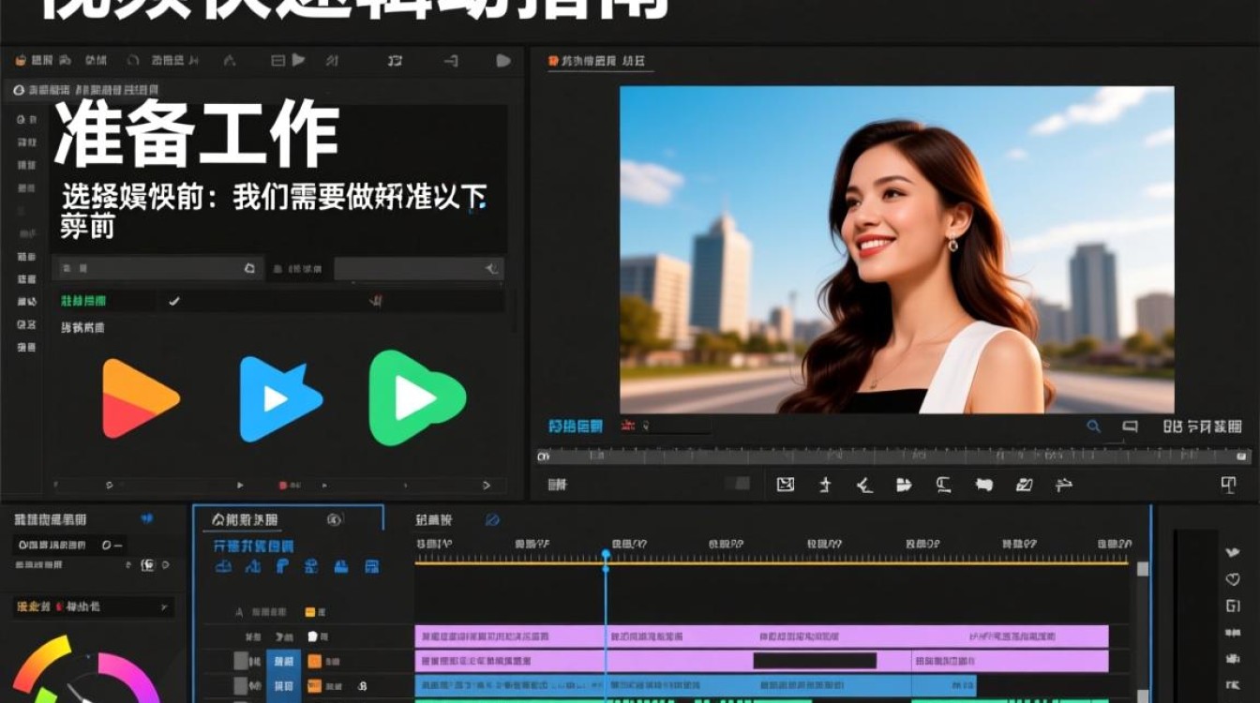
Task: Click the rectangle fit icon next to the magnifier
Action: 1131,426
